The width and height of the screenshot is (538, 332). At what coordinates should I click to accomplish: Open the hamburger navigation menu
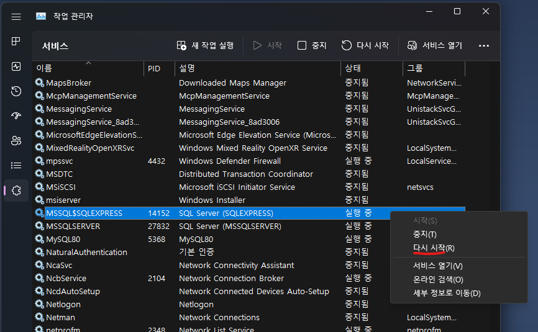[x=16, y=17]
